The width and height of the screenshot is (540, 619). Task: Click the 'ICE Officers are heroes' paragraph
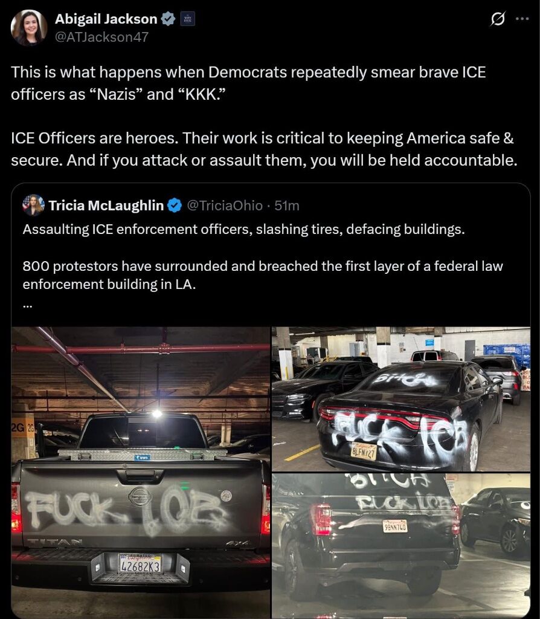(264, 149)
